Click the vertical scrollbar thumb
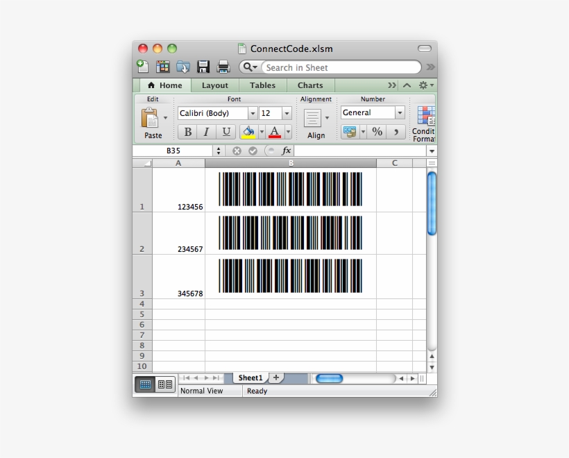 tap(432, 203)
